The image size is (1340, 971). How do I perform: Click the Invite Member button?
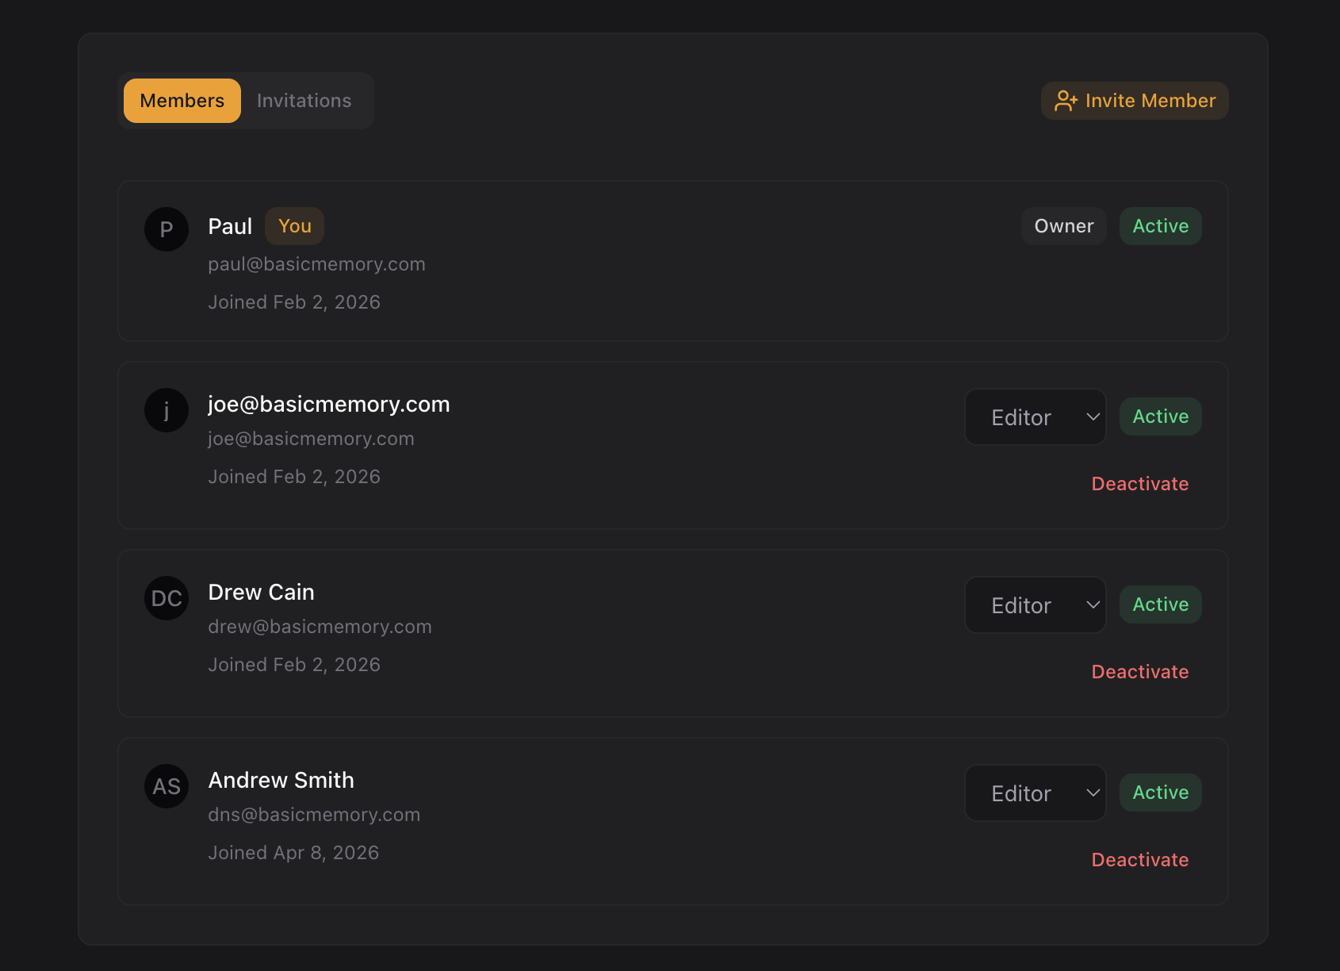tap(1135, 101)
